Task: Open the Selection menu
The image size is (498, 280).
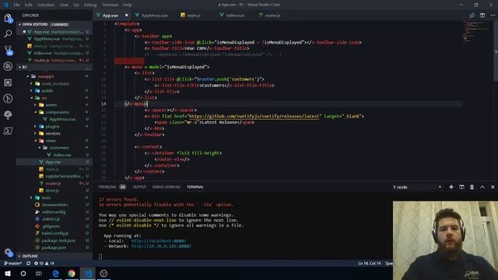Action: [46, 5]
